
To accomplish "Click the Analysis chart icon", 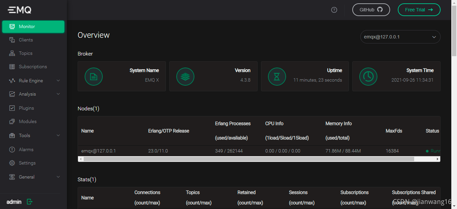I will [12, 94].
